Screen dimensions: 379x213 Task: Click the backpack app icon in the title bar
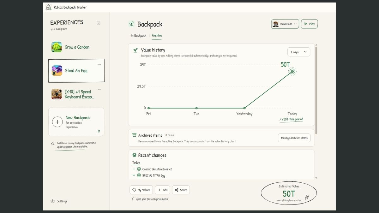point(48,7)
